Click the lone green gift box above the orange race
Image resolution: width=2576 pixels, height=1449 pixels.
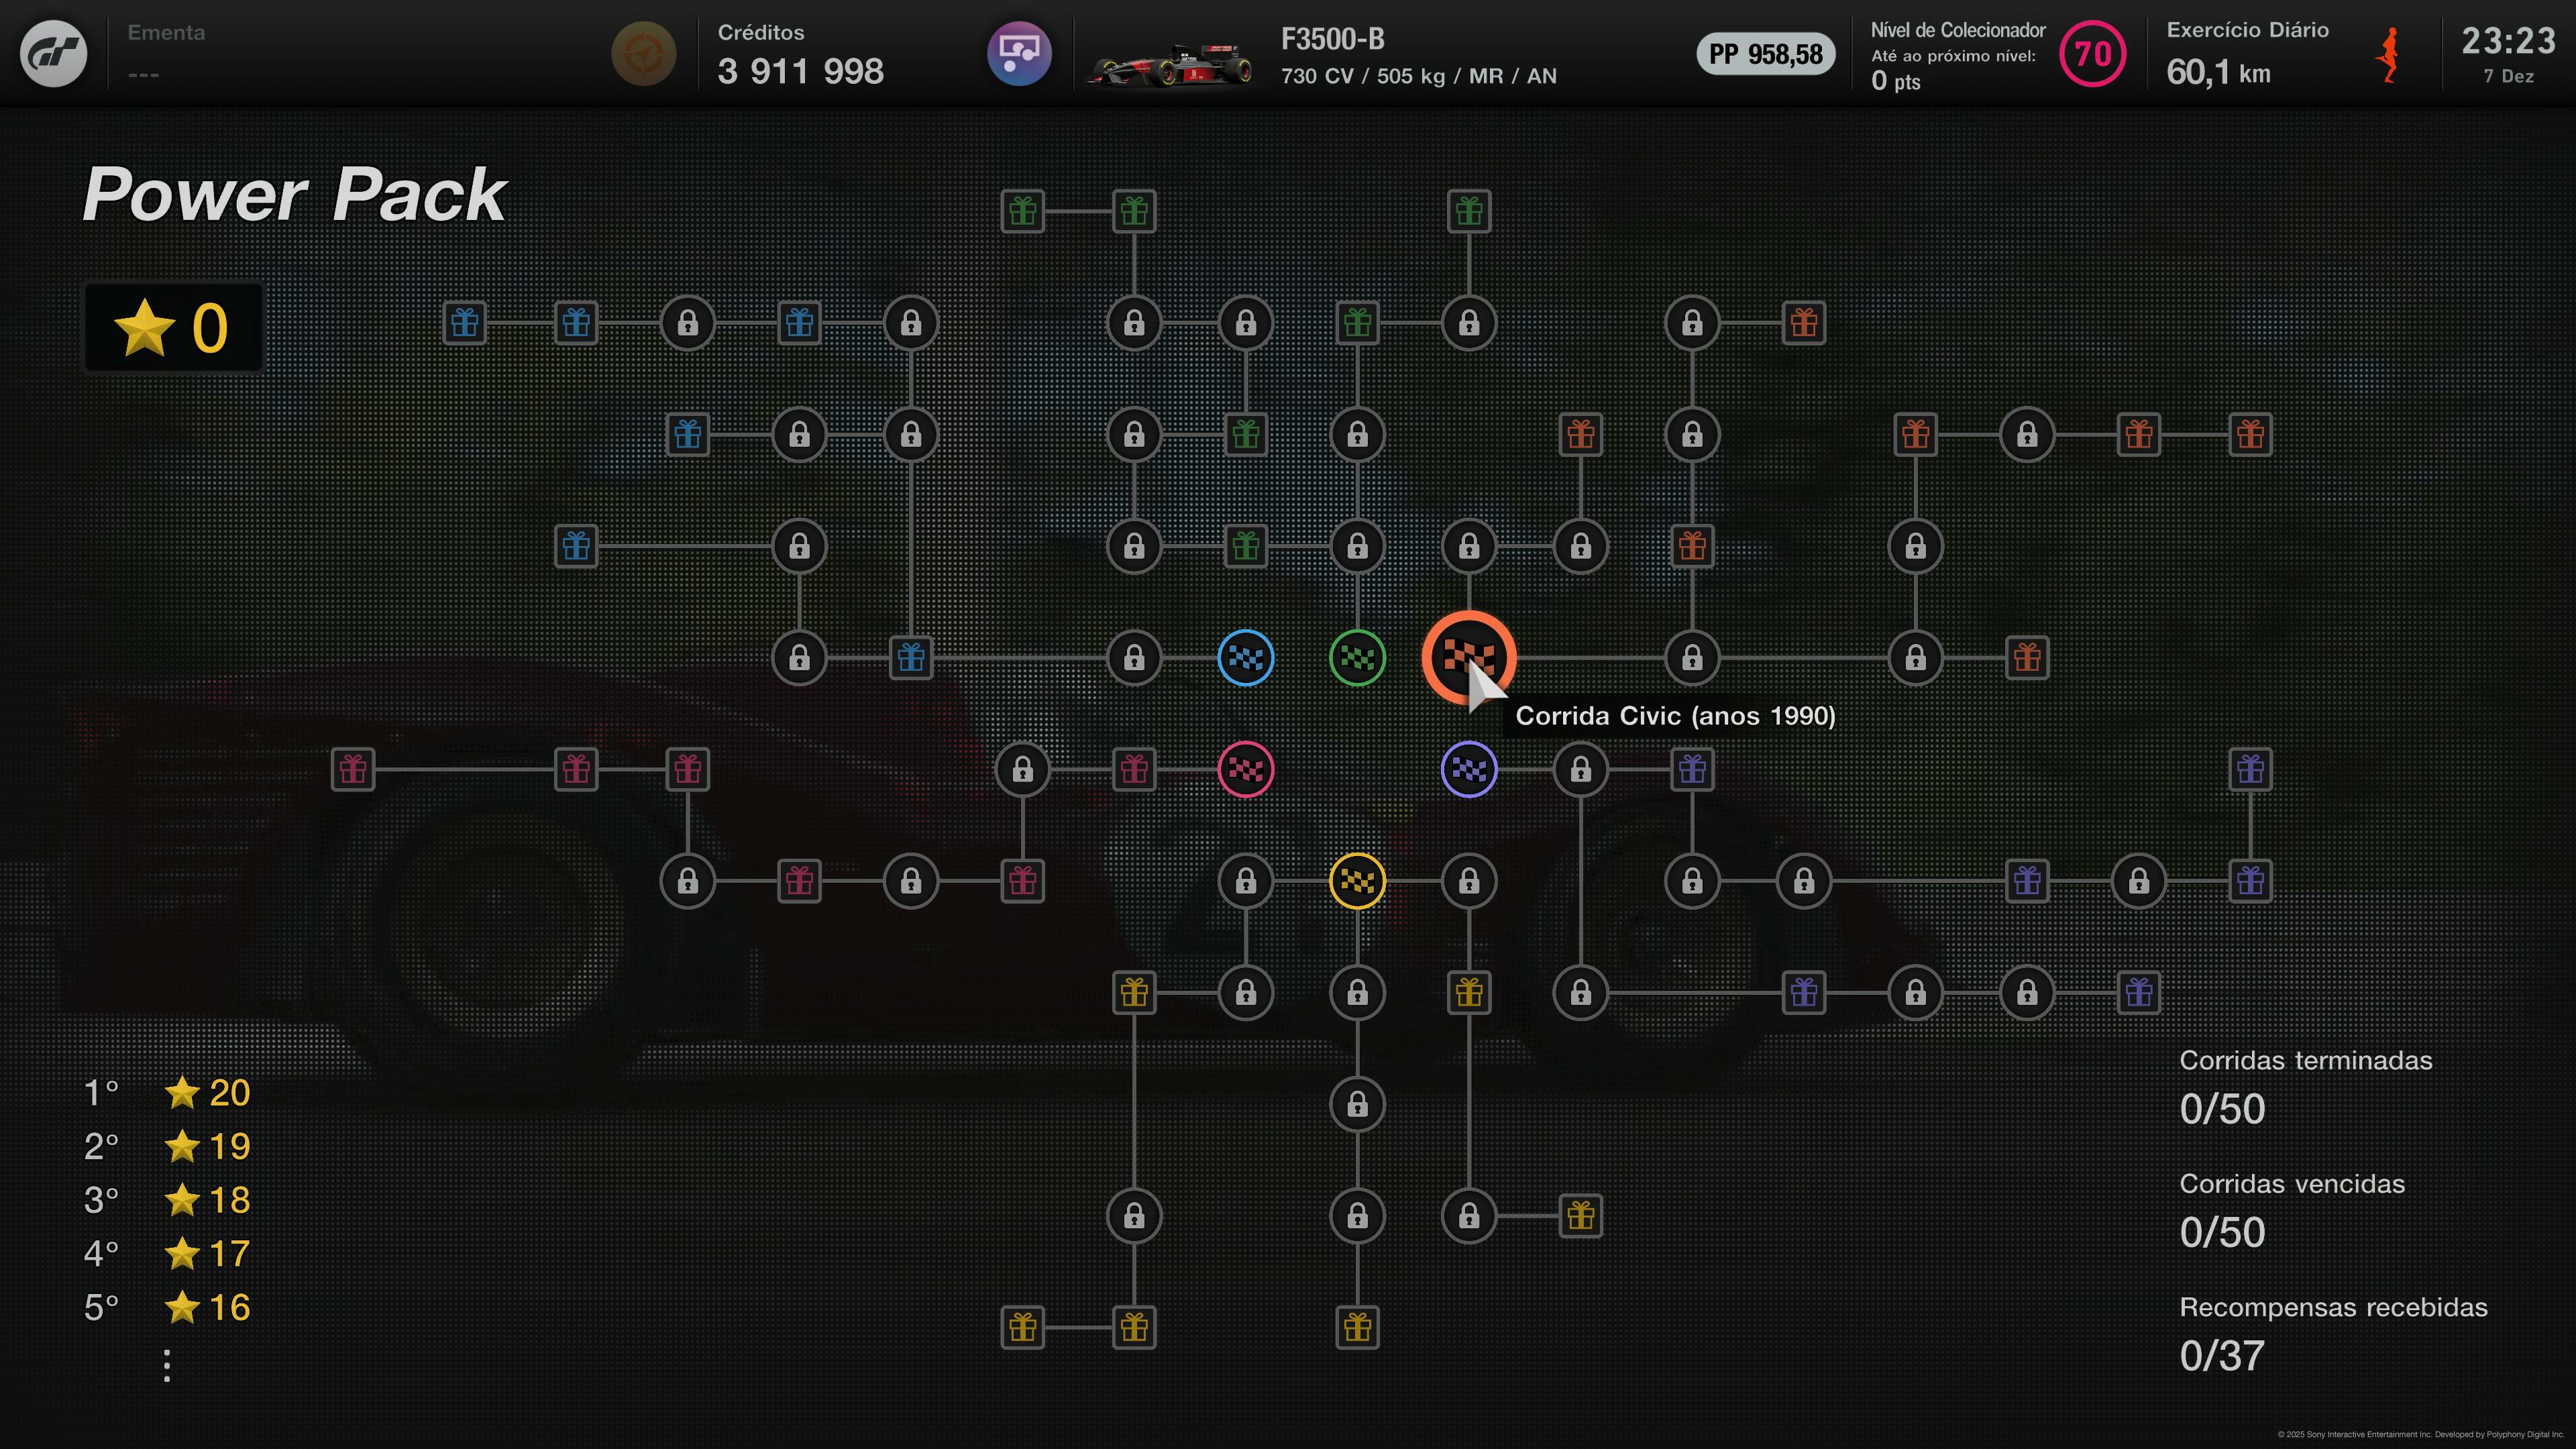[x=1468, y=211]
